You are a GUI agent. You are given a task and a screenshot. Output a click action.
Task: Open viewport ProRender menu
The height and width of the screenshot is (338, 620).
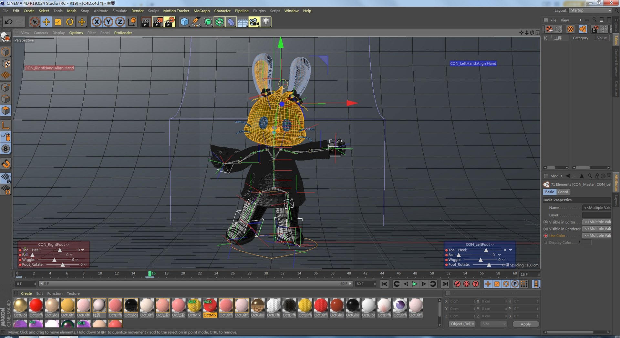pos(123,33)
